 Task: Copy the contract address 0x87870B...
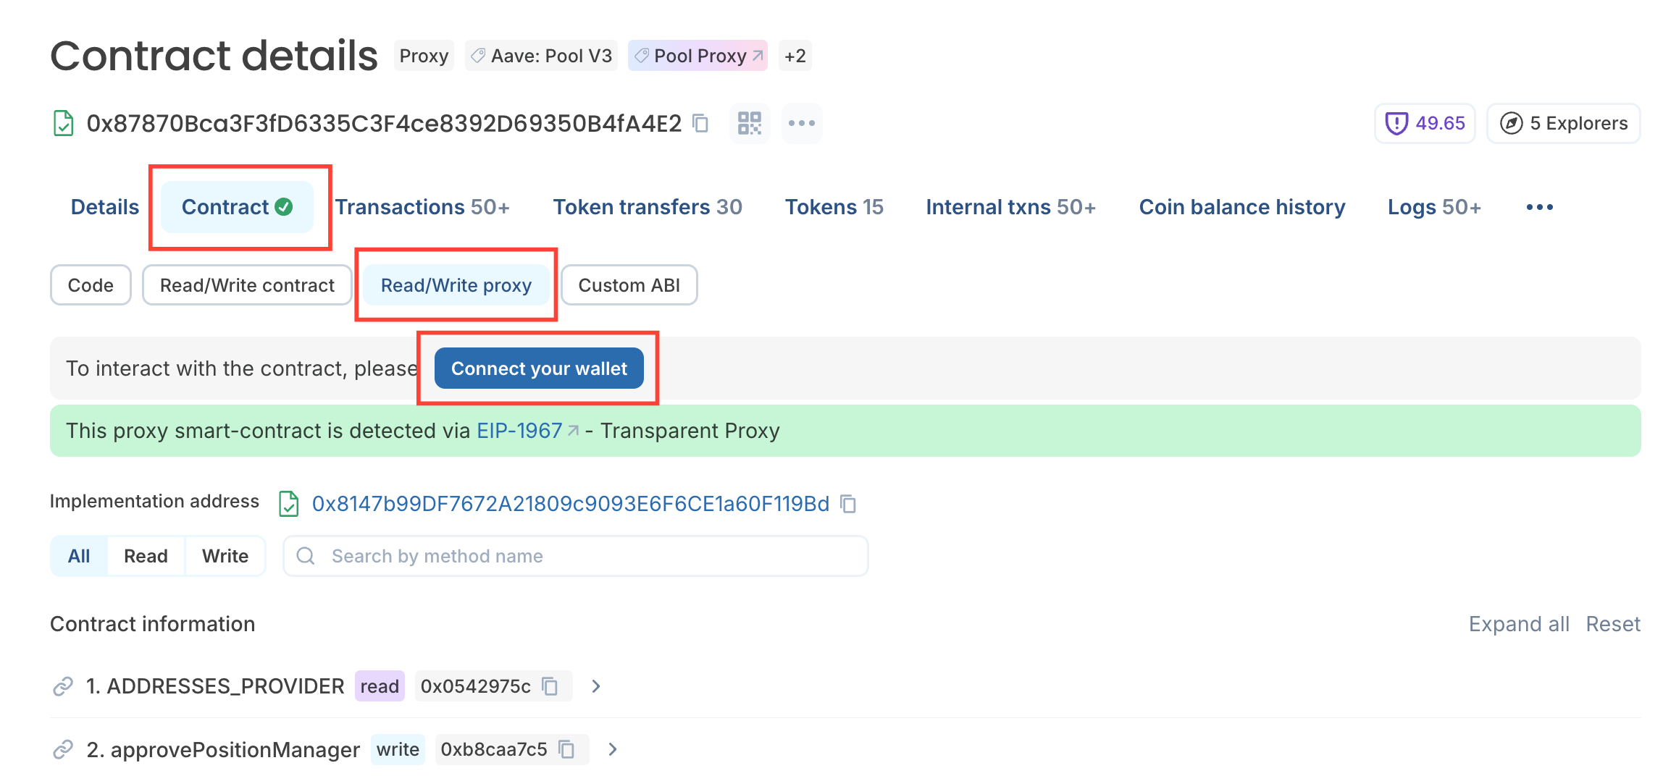[x=700, y=124]
